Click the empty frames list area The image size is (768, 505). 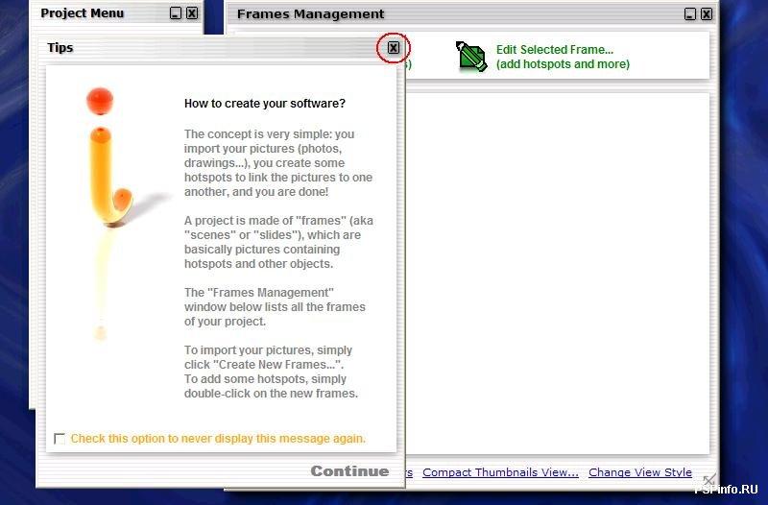557,269
